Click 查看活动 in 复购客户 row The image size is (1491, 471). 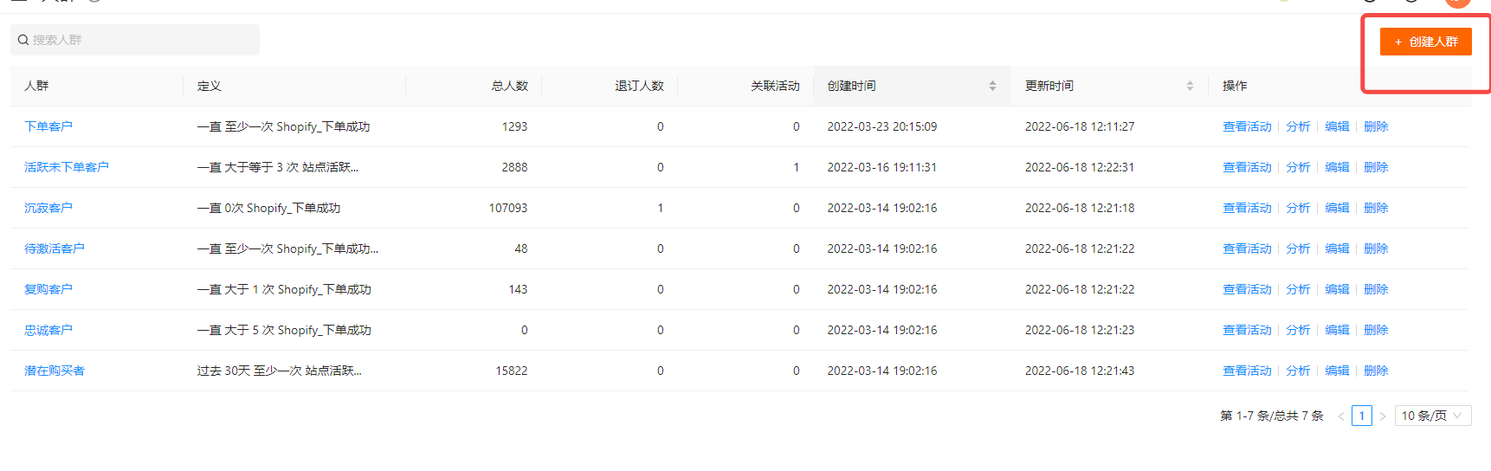point(1247,289)
